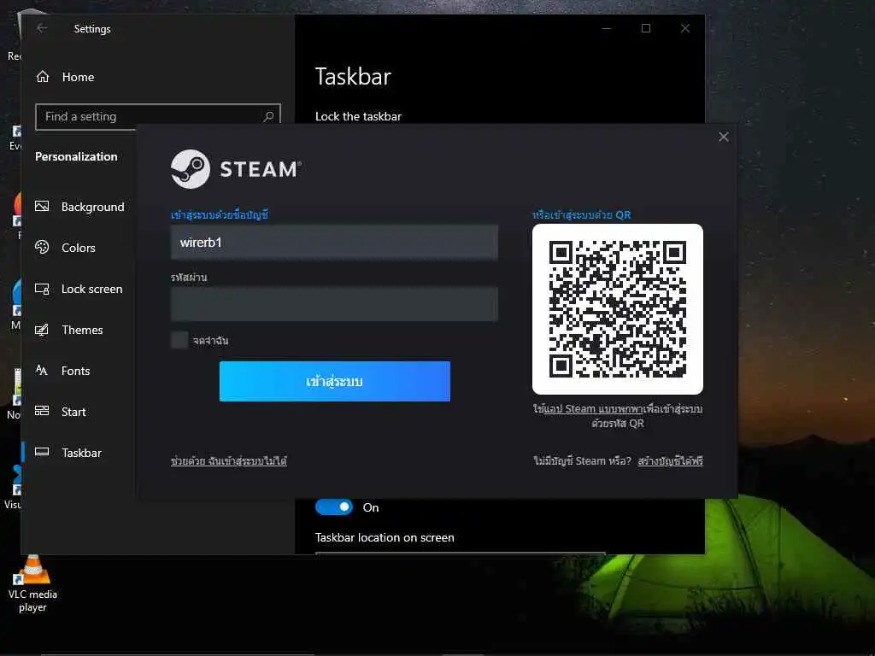Click the Lock the taskbar label

pyautogui.click(x=358, y=116)
